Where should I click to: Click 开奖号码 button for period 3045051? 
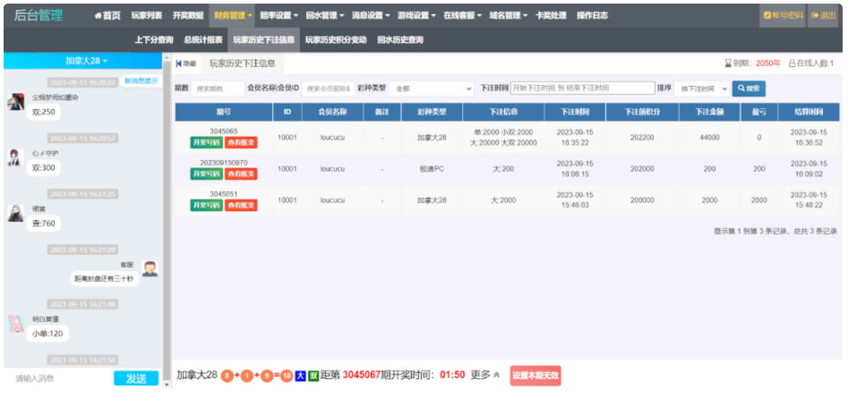(206, 205)
